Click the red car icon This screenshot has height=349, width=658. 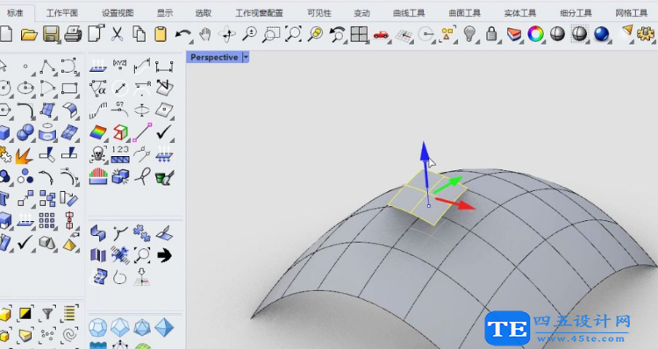pyautogui.click(x=381, y=34)
